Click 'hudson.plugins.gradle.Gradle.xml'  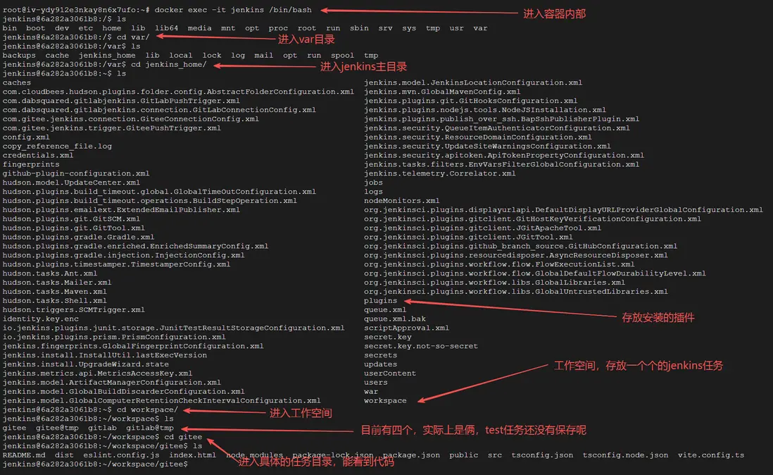[x=78, y=237]
